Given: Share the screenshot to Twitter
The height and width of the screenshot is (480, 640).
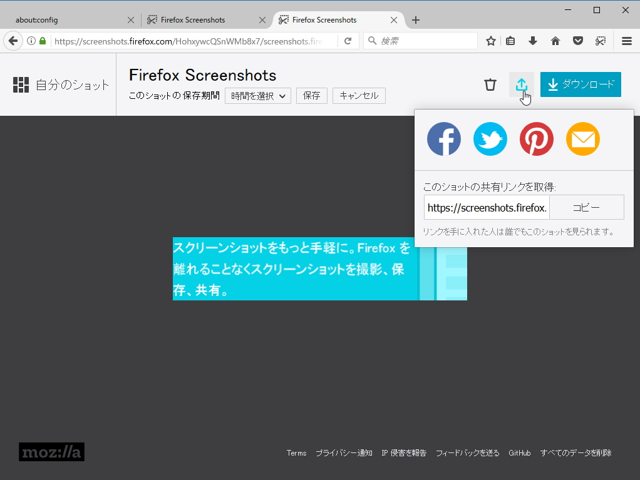Looking at the screenshot, I should pos(490,139).
